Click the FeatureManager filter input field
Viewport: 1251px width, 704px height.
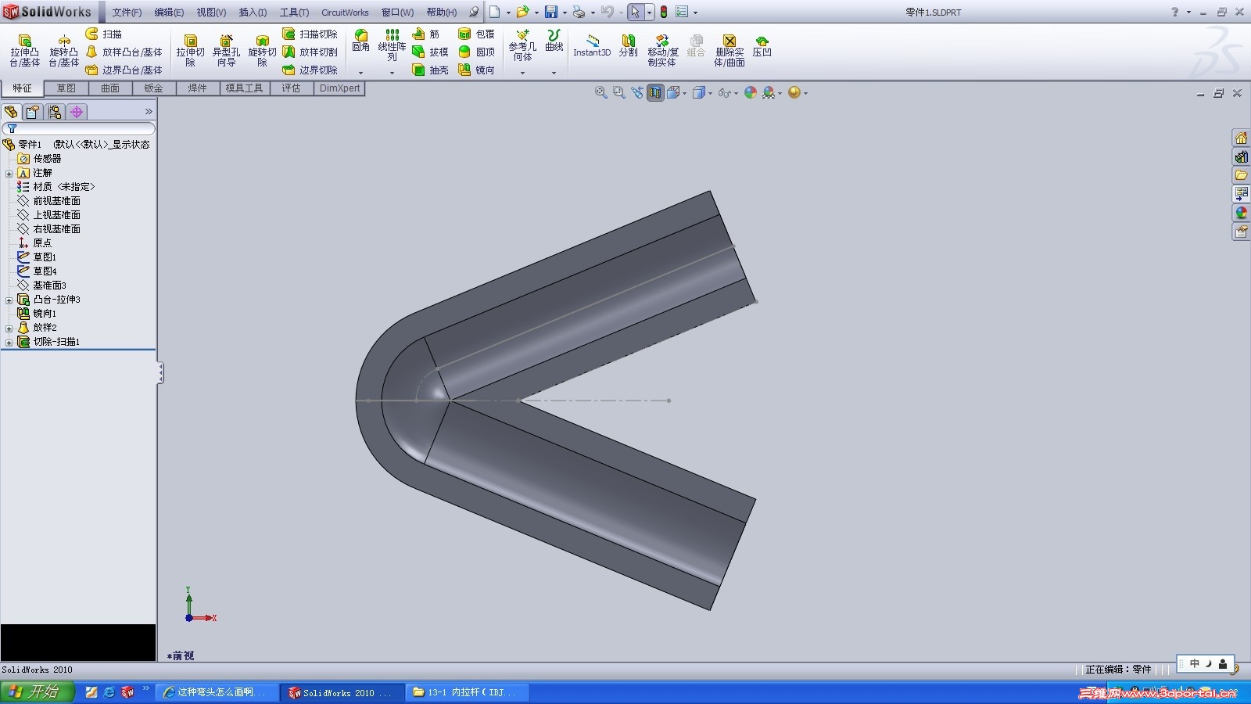coord(78,129)
